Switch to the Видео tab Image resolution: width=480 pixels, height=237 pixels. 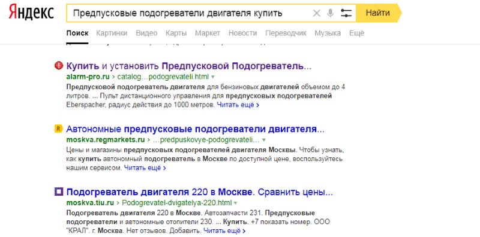tap(146, 34)
